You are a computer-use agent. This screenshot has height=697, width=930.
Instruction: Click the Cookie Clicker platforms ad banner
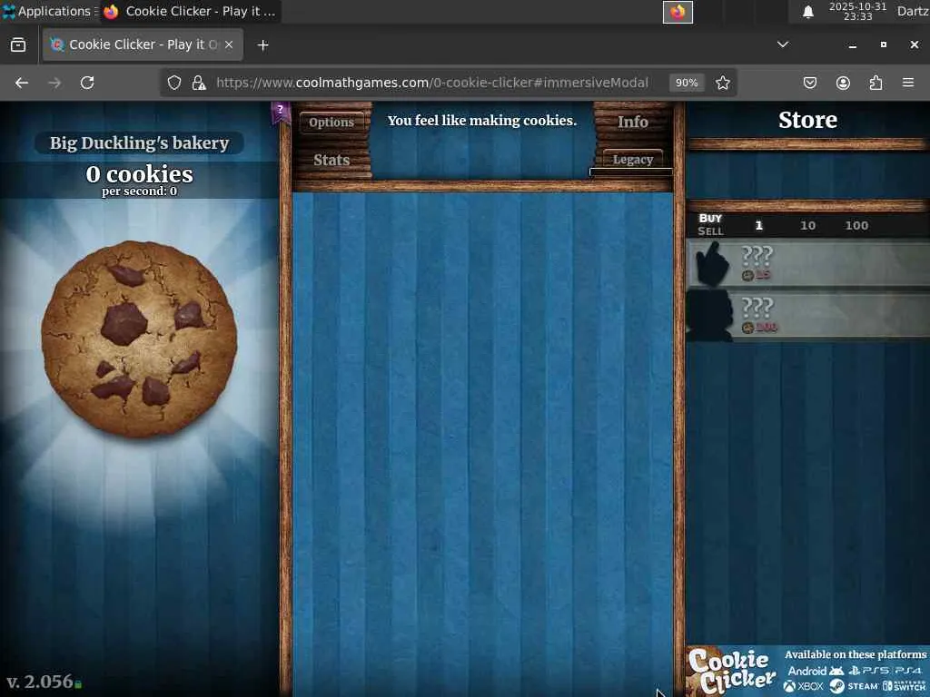tap(807, 671)
